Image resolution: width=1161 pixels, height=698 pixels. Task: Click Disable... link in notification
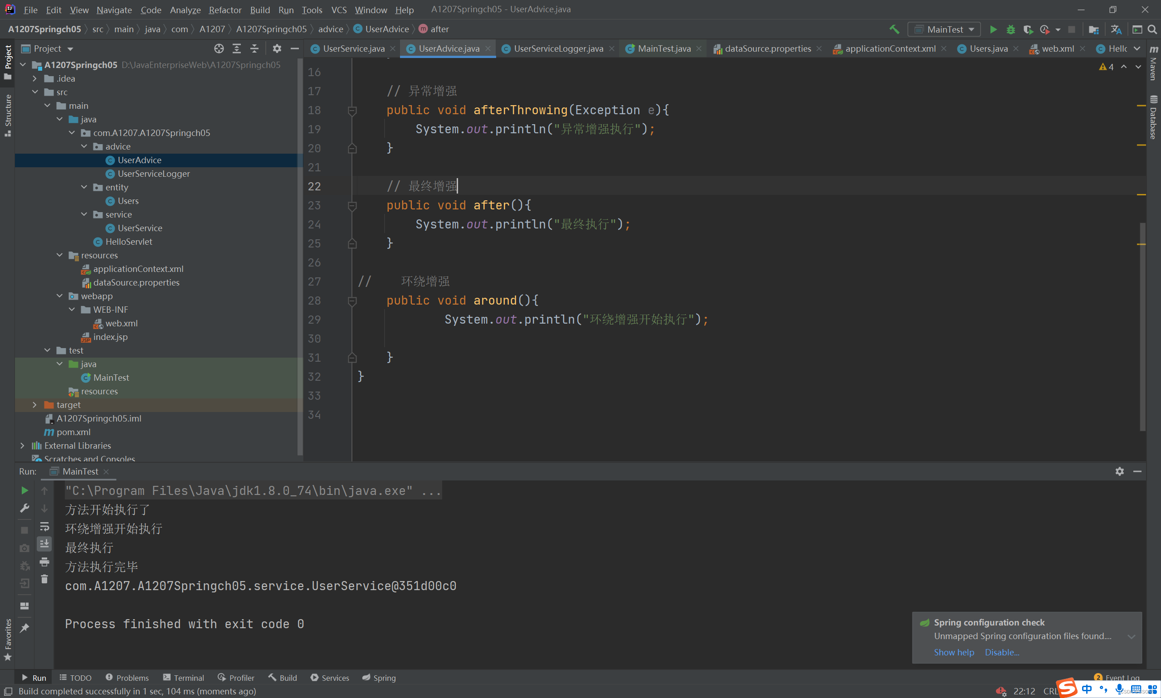[x=1002, y=652]
